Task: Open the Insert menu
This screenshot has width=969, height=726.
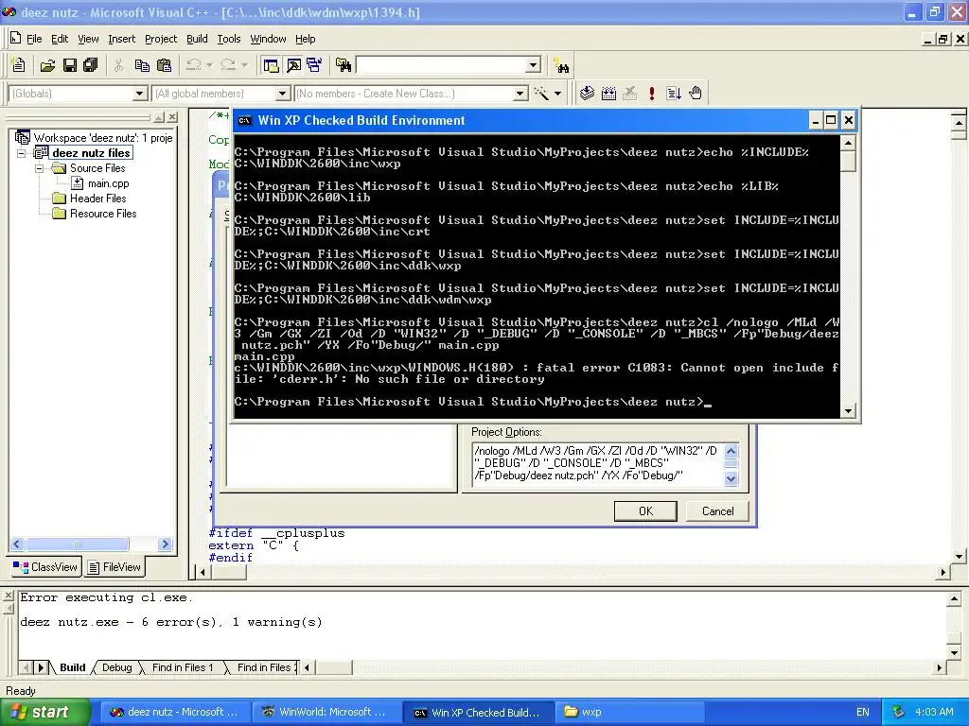Action: [121, 39]
